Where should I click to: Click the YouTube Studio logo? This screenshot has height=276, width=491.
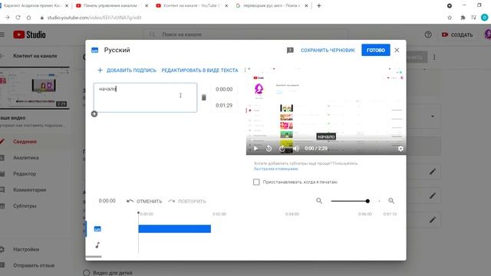29,34
